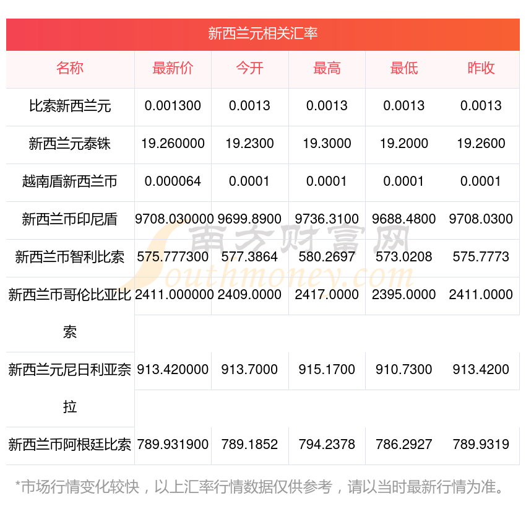Click the 19.260000 latest price cell
Screen dimensions: 526x506
click(x=173, y=143)
